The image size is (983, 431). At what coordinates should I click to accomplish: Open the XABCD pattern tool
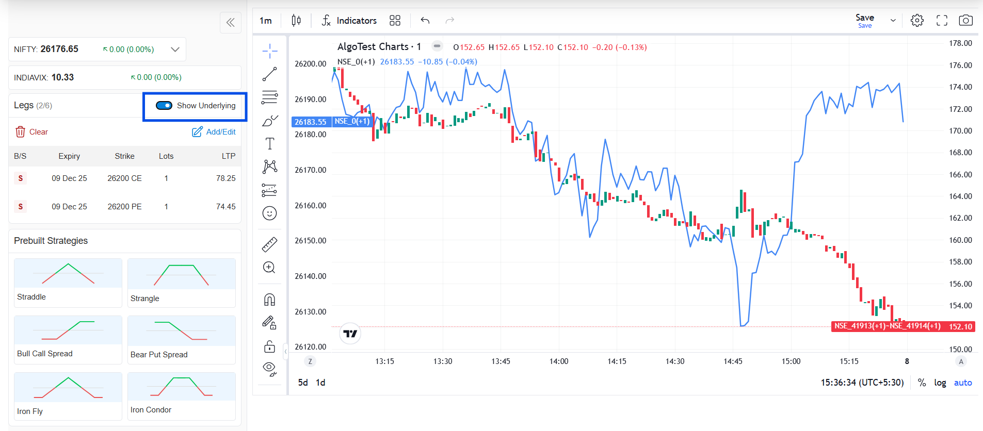point(270,167)
